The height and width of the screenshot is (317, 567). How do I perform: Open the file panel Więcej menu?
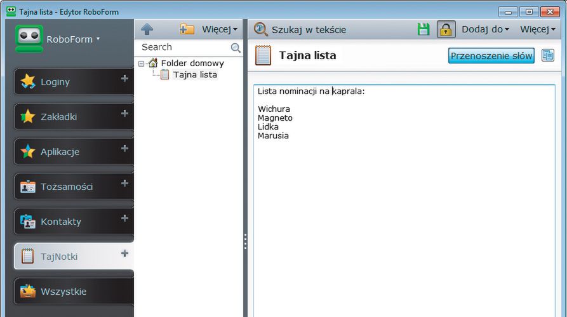tap(220, 29)
